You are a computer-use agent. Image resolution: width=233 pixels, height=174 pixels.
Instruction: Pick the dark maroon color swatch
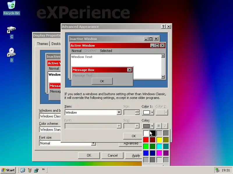(x=153, y=140)
